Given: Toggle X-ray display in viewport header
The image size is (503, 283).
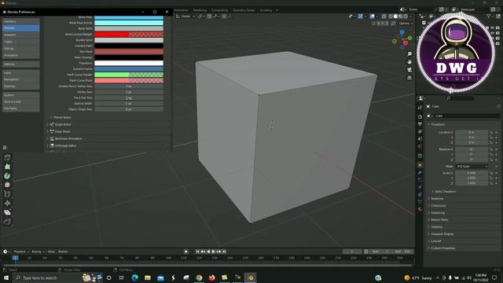Looking at the screenshot, I should pyautogui.click(x=384, y=16).
